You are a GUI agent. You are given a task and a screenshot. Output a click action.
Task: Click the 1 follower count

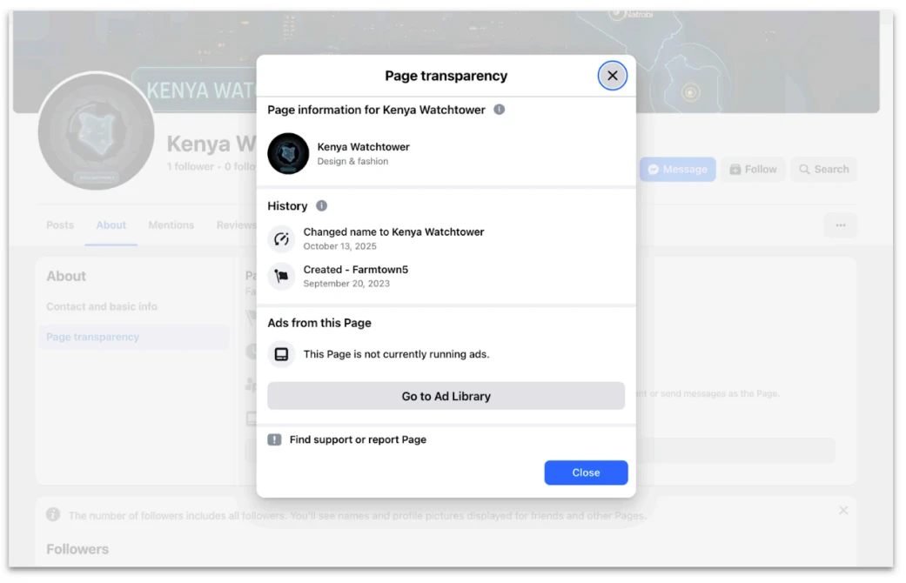[x=190, y=166]
